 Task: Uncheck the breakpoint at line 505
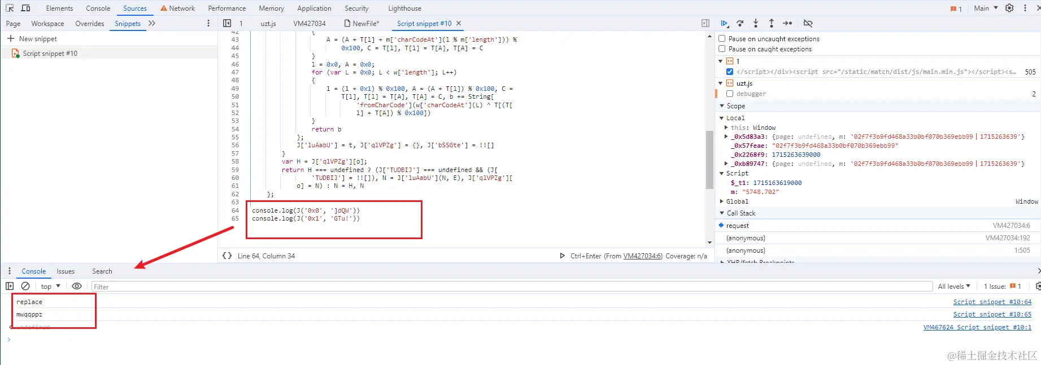pos(730,72)
